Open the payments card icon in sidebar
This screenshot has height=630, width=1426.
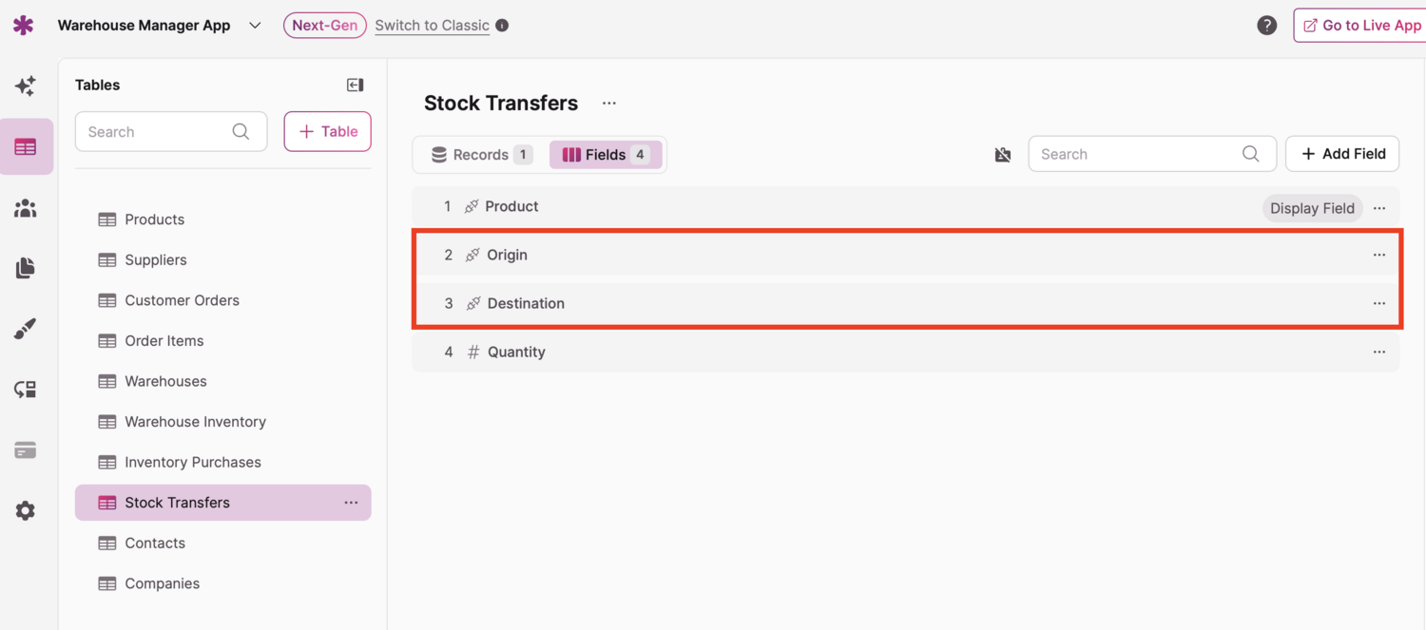point(26,450)
